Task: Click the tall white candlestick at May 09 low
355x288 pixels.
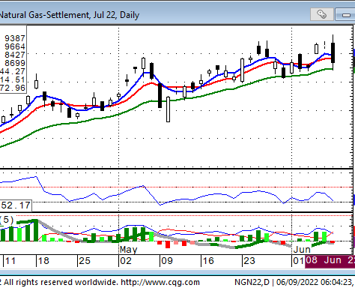Action: pyautogui.click(x=168, y=109)
